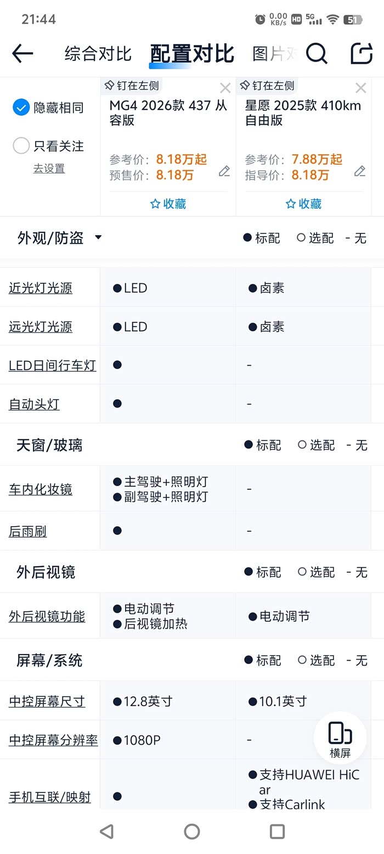Image resolution: width=384 pixels, height=854 pixels.
Task: Switch to the 综合对比 tab
Action: pyautogui.click(x=98, y=54)
